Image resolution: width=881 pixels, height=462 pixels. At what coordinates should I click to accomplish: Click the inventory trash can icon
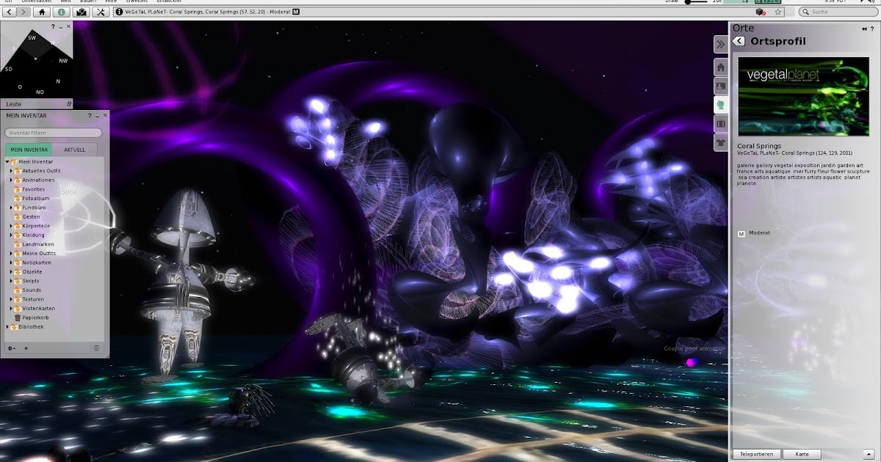coord(96,348)
